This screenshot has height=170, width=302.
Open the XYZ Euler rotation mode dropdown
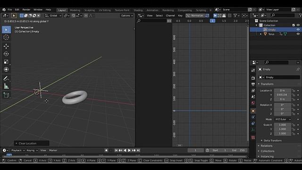coord(283,119)
